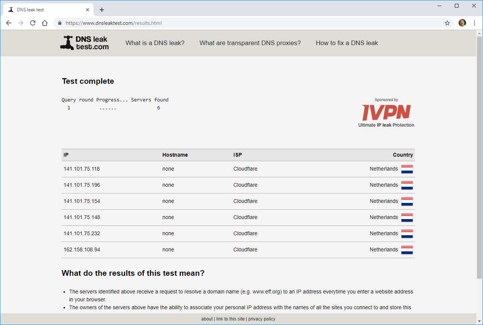Click Cloudflare in the 141.101.75.232 row
Image resolution: width=483 pixels, height=325 pixels.
[245, 233]
